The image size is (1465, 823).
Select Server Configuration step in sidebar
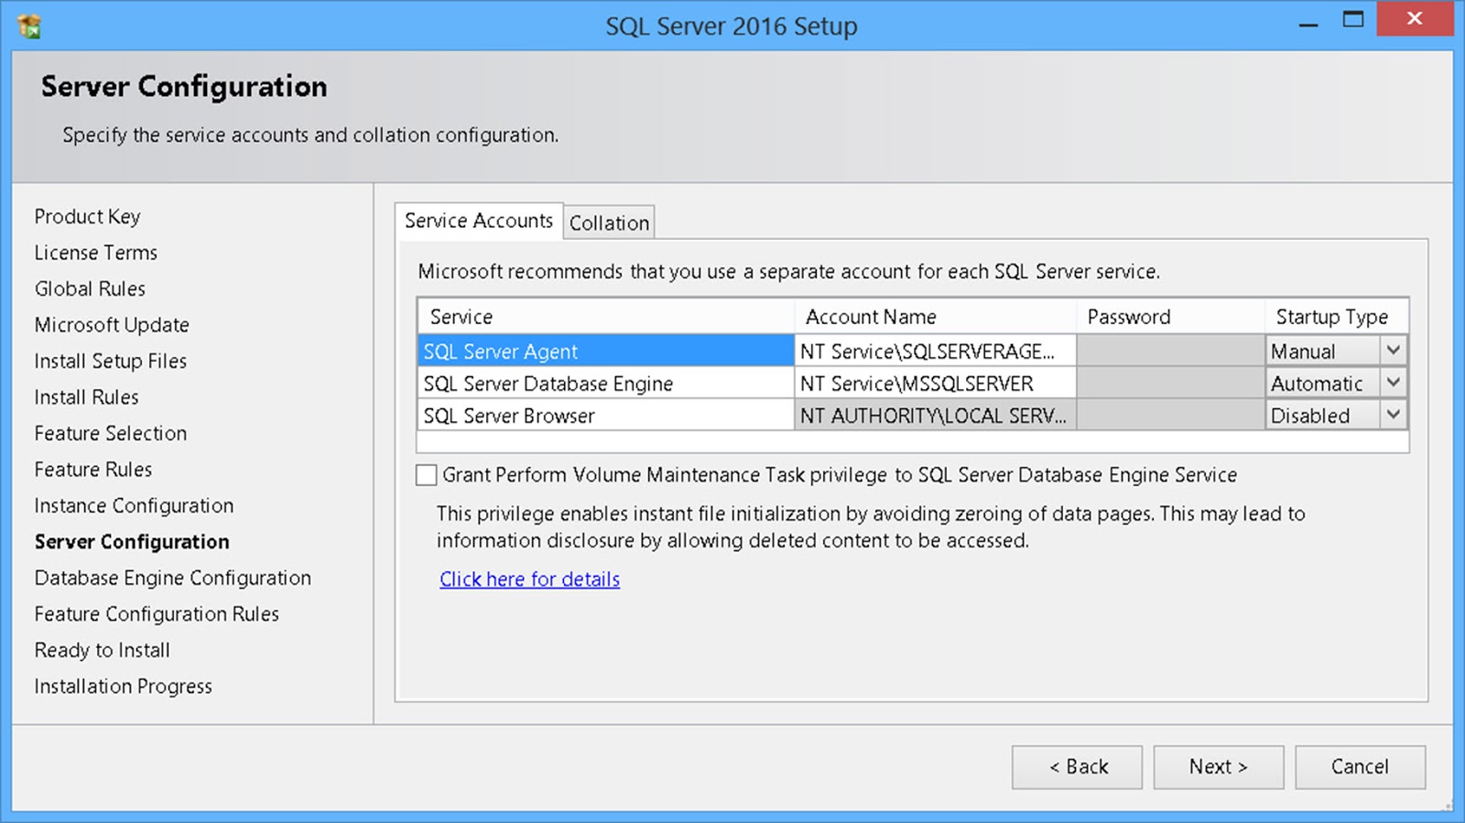click(x=132, y=542)
